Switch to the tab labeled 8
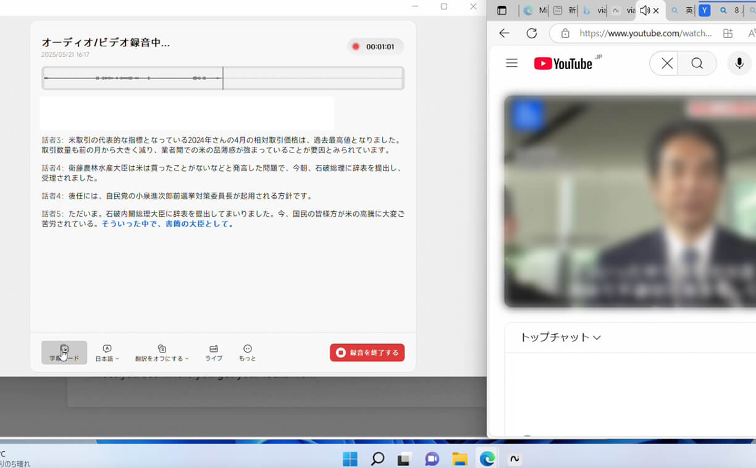Screen dimensions: 756x468 pyautogui.click(x=729, y=10)
